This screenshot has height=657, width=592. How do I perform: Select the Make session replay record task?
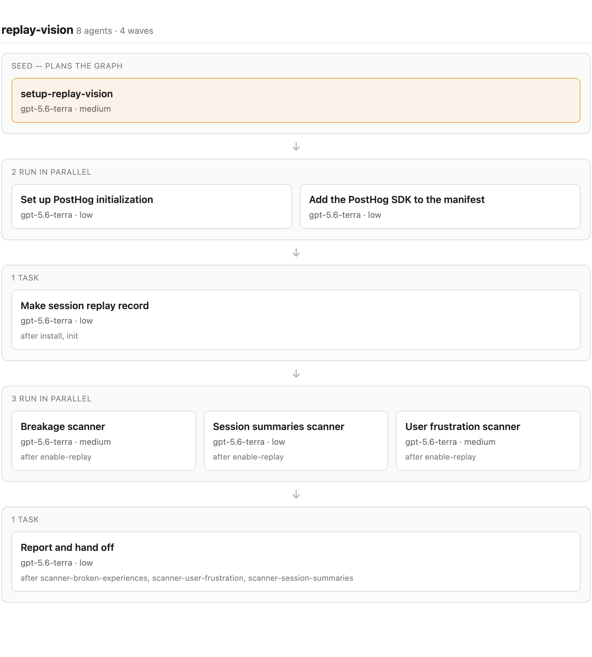pos(296,320)
